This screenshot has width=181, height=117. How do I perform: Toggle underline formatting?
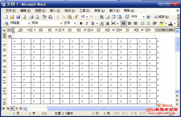point(93,23)
